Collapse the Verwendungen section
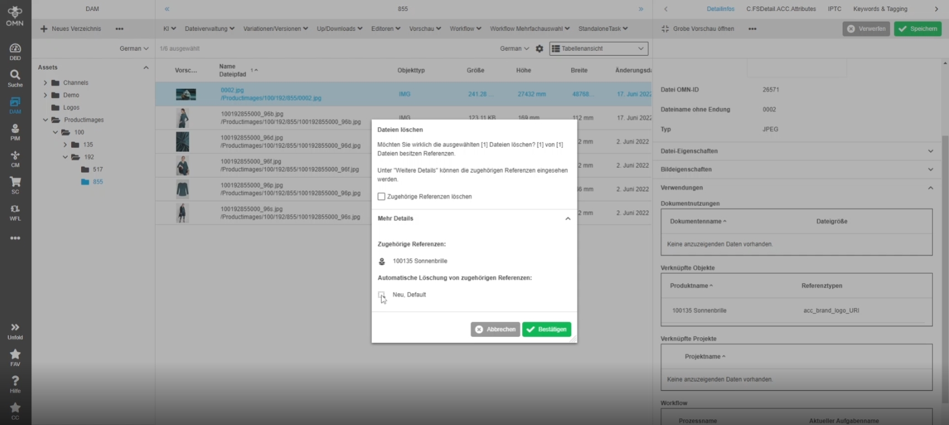Viewport: 949px width, 425px height. (931, 188)
